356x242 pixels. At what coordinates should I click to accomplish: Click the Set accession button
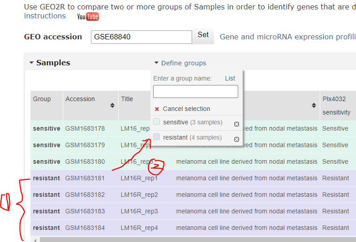203,36
